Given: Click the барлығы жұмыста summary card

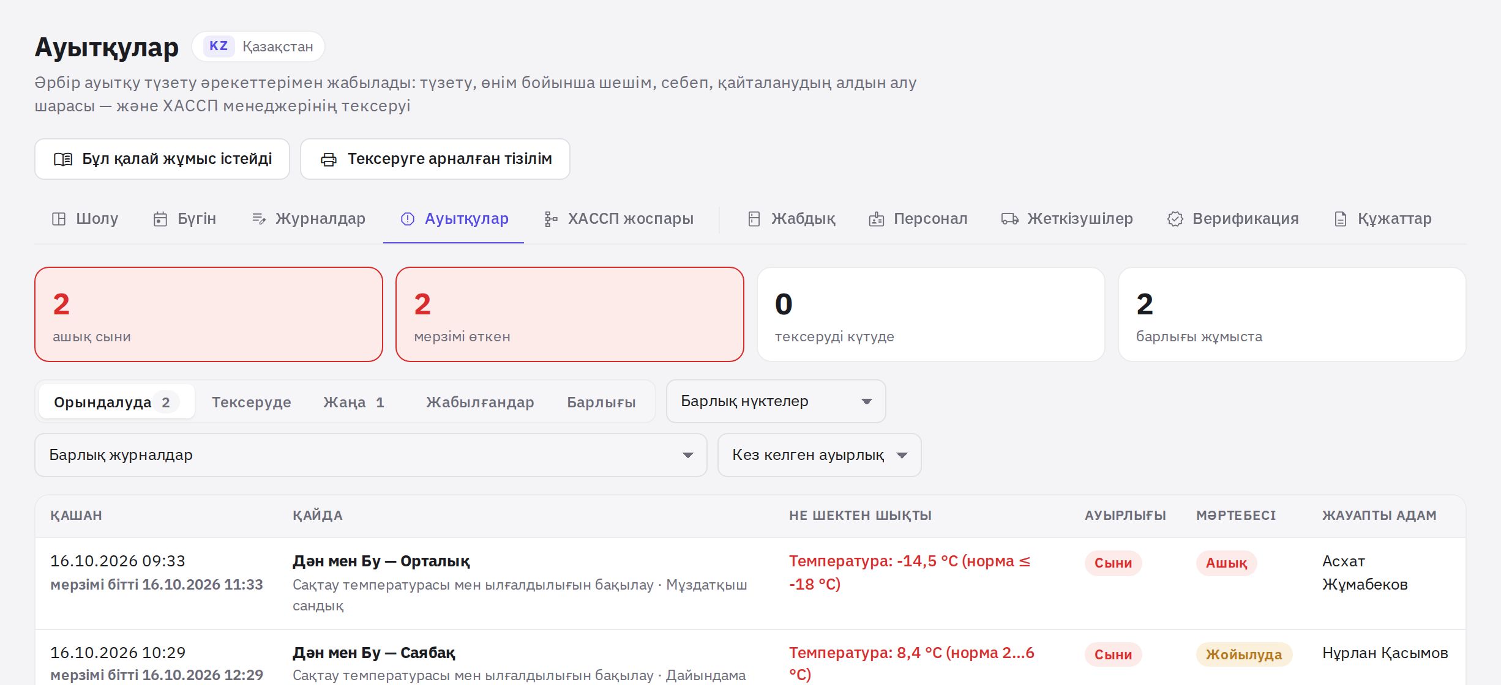Looking at the screenshot, I should click(1292, 314).
